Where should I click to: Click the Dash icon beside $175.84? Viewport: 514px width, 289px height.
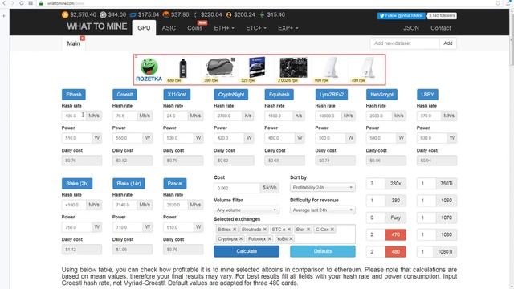(x=133, y=14)
